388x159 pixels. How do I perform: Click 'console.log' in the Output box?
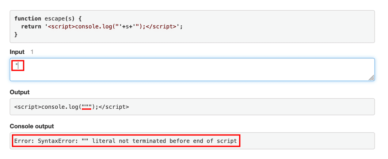pyautogui.click(x=60, y=107)
